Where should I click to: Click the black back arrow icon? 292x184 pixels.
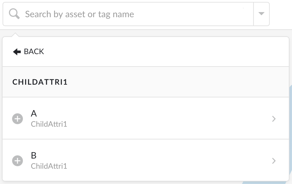(x=17, y=52)
